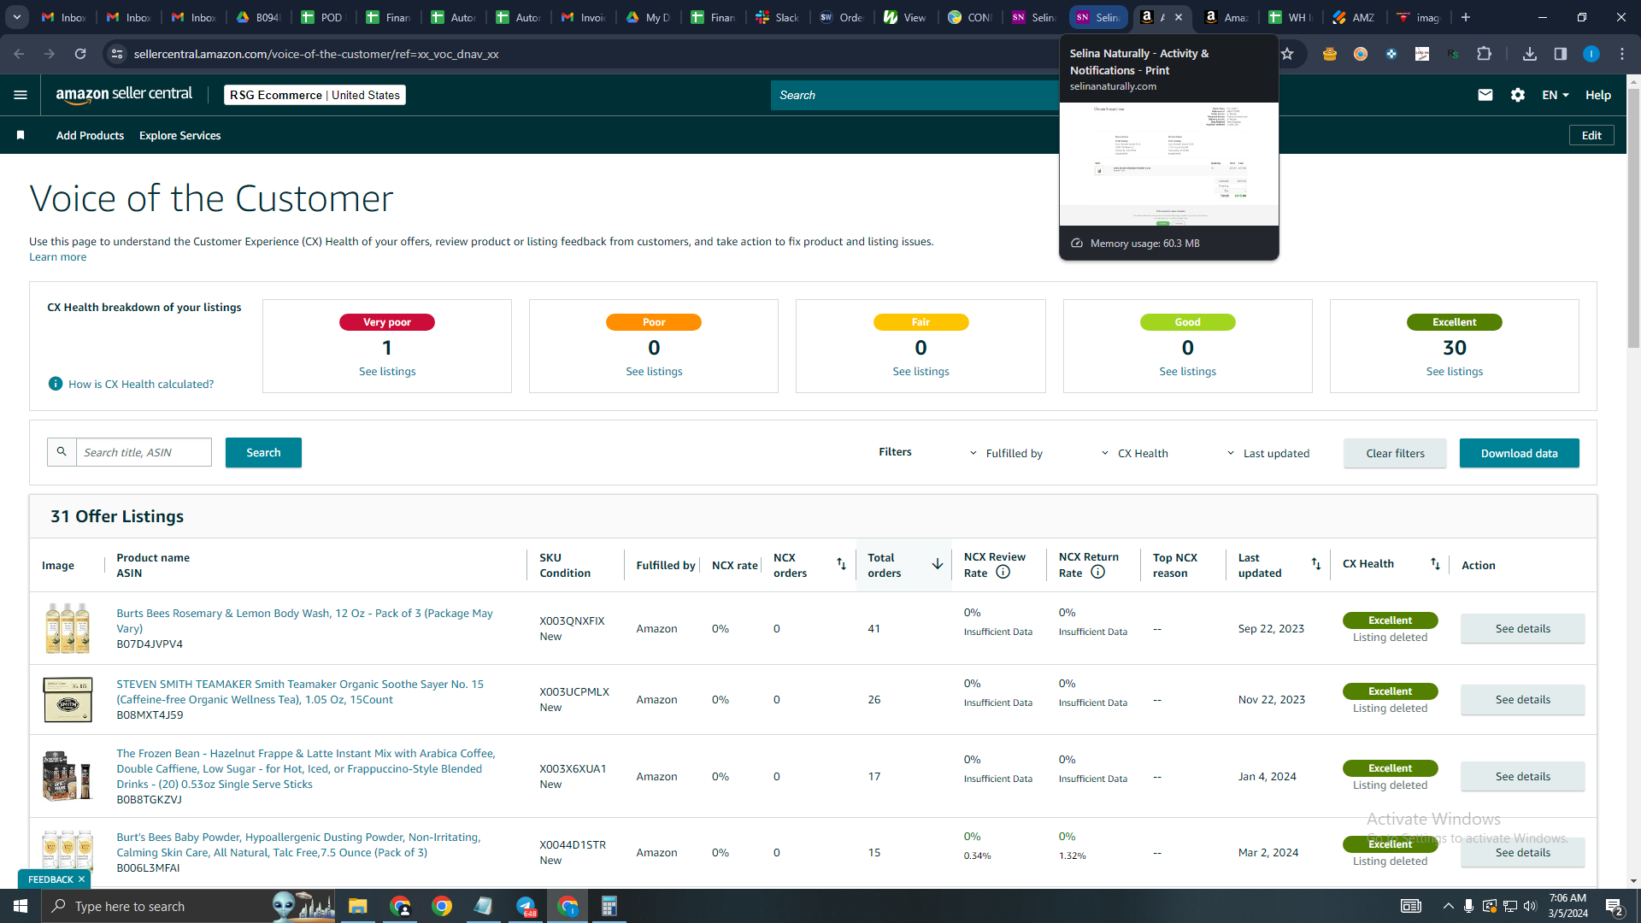Image resolution: width=1641 pixels, height=923 pixels.
Task: Open the Windows Start menu
Action: 21,906
